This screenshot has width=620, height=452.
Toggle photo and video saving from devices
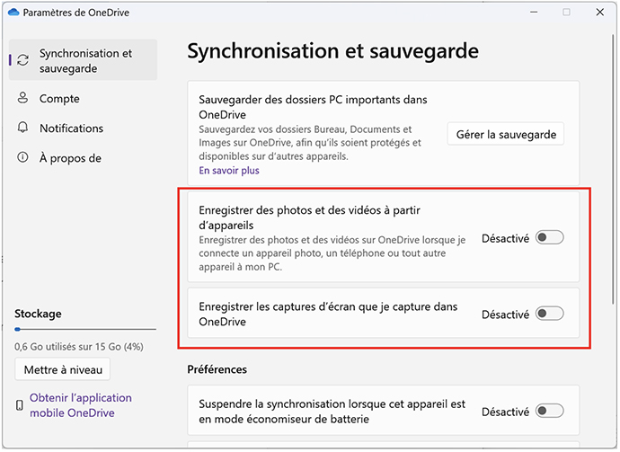[x=549, y=238]
